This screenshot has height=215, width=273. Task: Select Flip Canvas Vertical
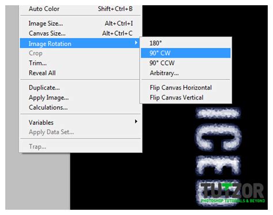click(185, 98)
